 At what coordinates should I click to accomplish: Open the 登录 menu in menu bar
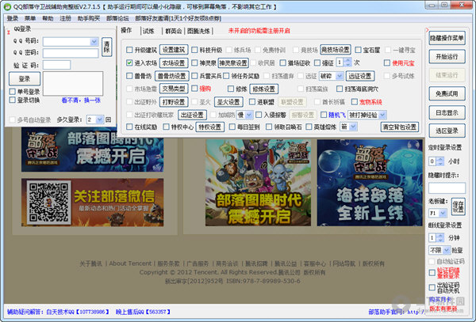[13, 18]
